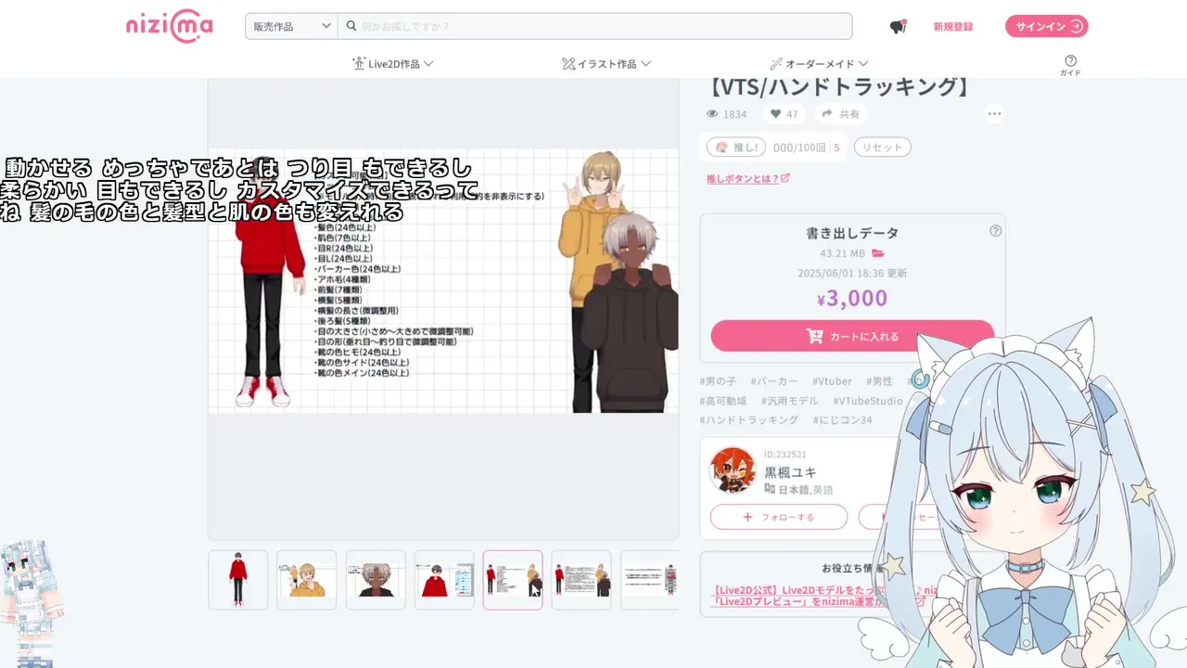This screenshot has height=668, width=1187.
Task: Click the search magnifier icon
Action: coord(351,26)
